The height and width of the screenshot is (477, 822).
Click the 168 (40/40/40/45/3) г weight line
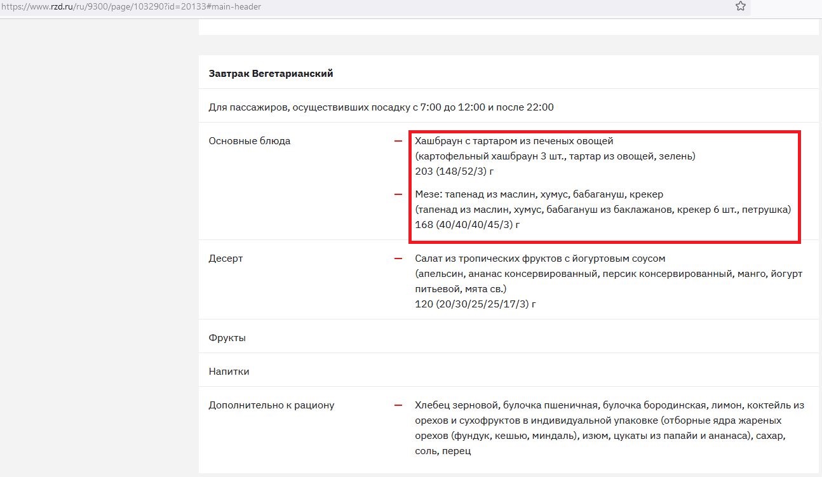[x=468, y=225]
